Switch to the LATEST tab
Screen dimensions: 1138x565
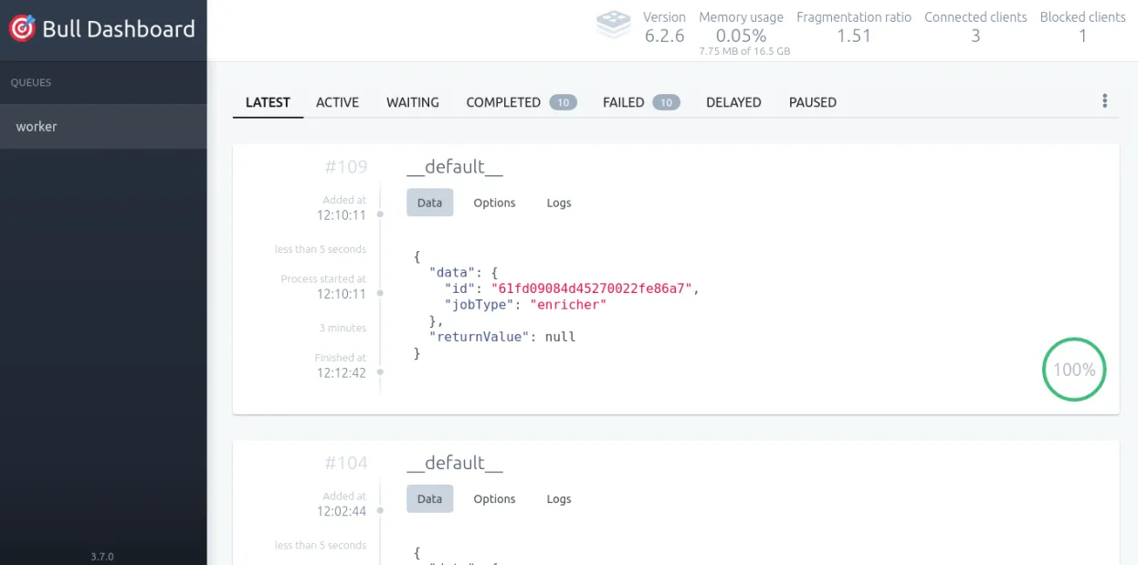268,102
